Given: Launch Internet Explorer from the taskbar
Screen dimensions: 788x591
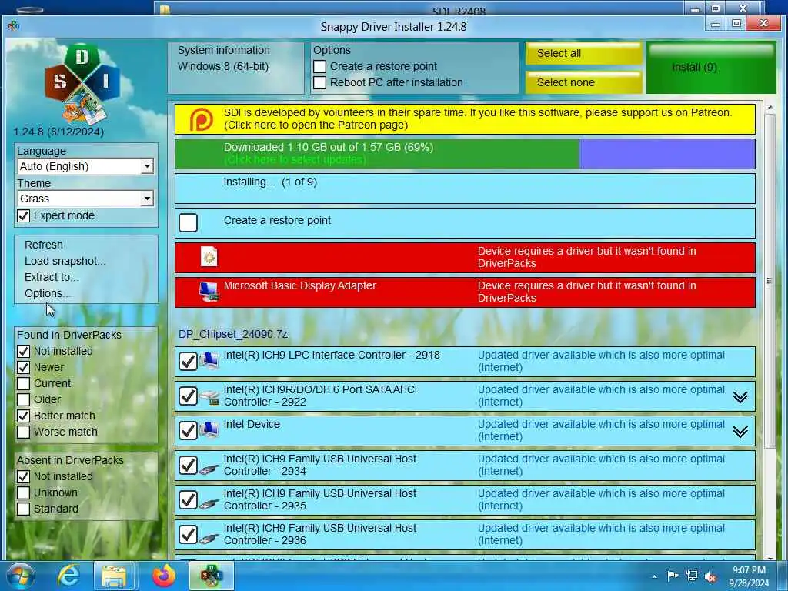Looking at the screenshot, I should click(68, 576).
